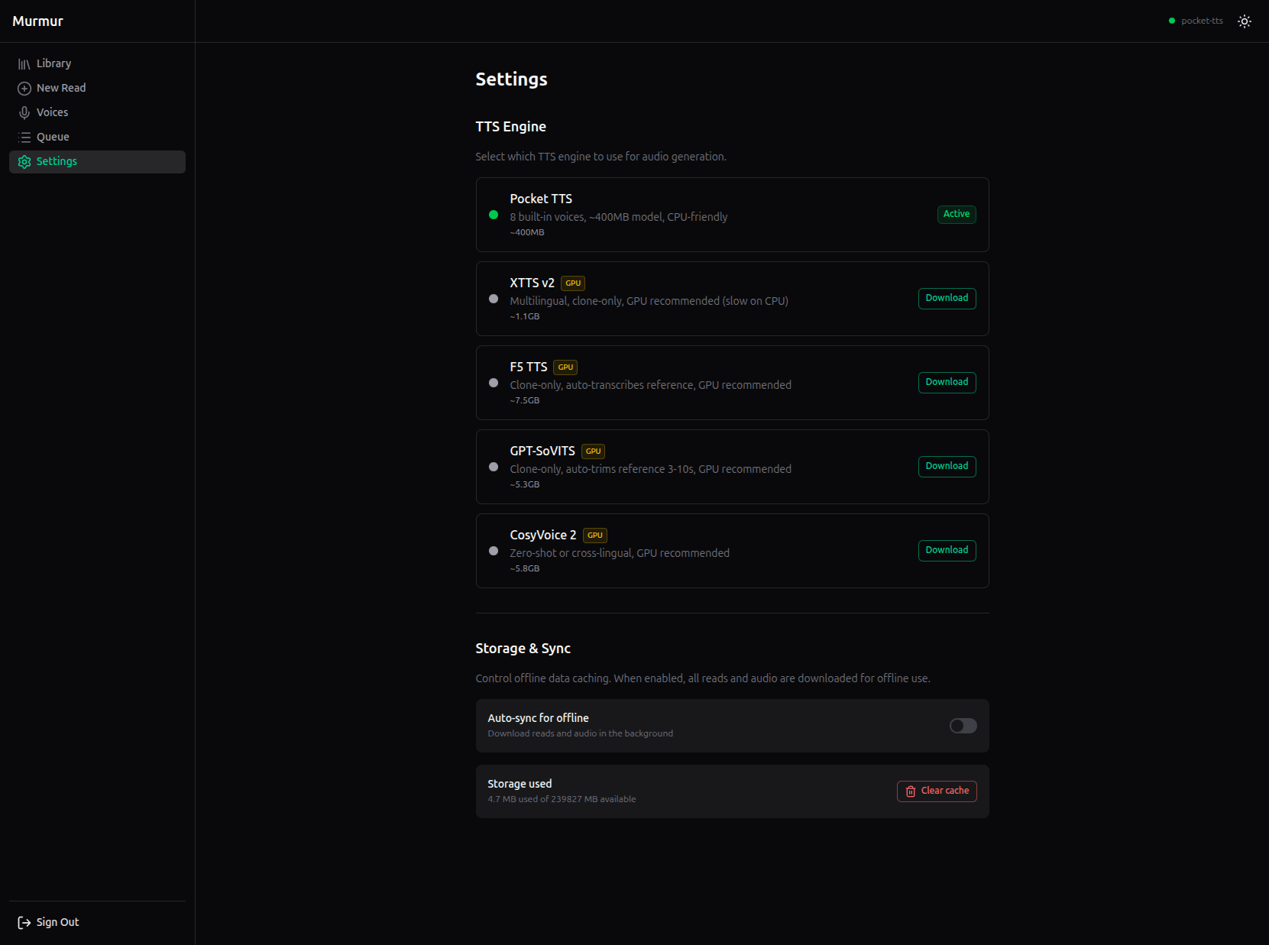Screen dimensions: 1269x945
Task: Click the trash icon inside Clear cache
Action: coord(911,791)
